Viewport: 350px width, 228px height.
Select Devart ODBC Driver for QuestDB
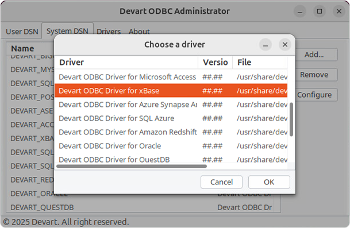click(171, 159)
